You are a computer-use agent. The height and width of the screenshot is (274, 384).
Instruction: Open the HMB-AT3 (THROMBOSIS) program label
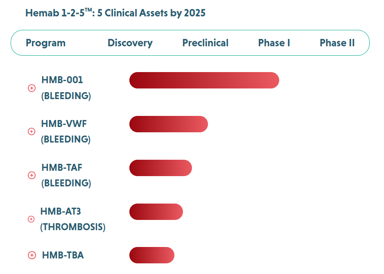coord(72,219)
